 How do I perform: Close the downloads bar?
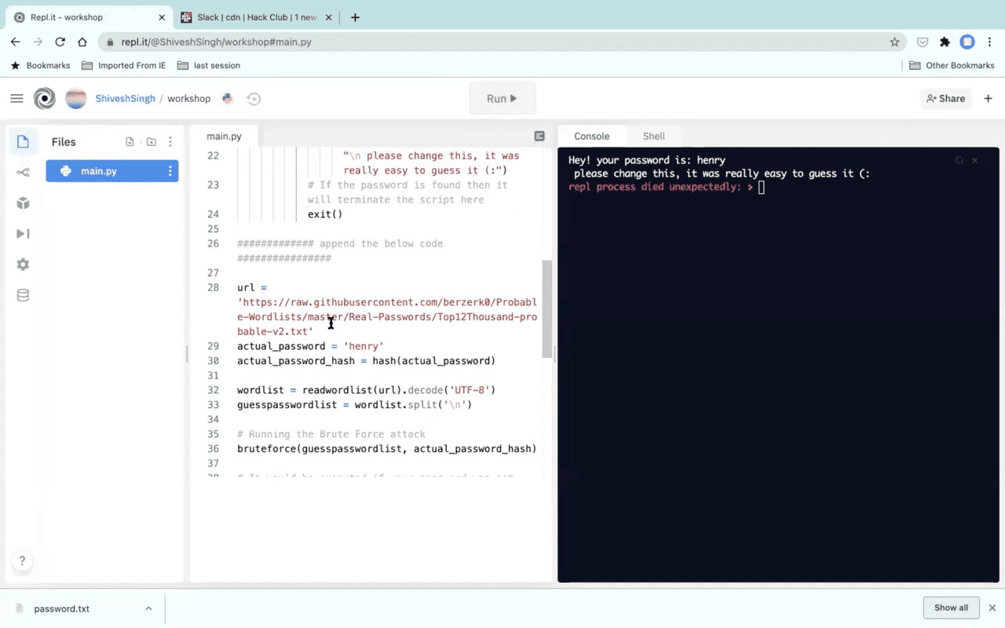point(992,608)
